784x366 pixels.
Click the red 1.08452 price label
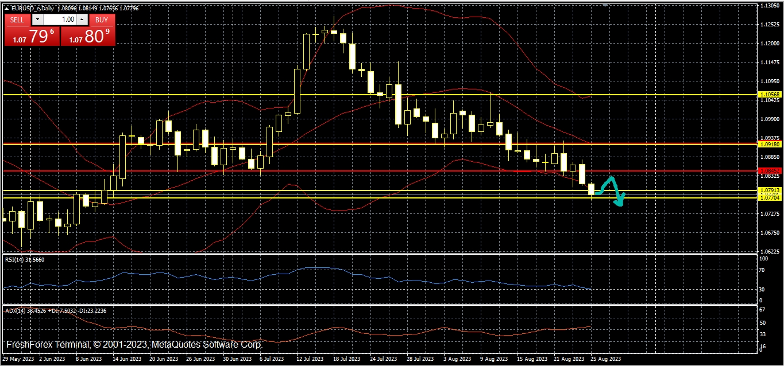770,170
